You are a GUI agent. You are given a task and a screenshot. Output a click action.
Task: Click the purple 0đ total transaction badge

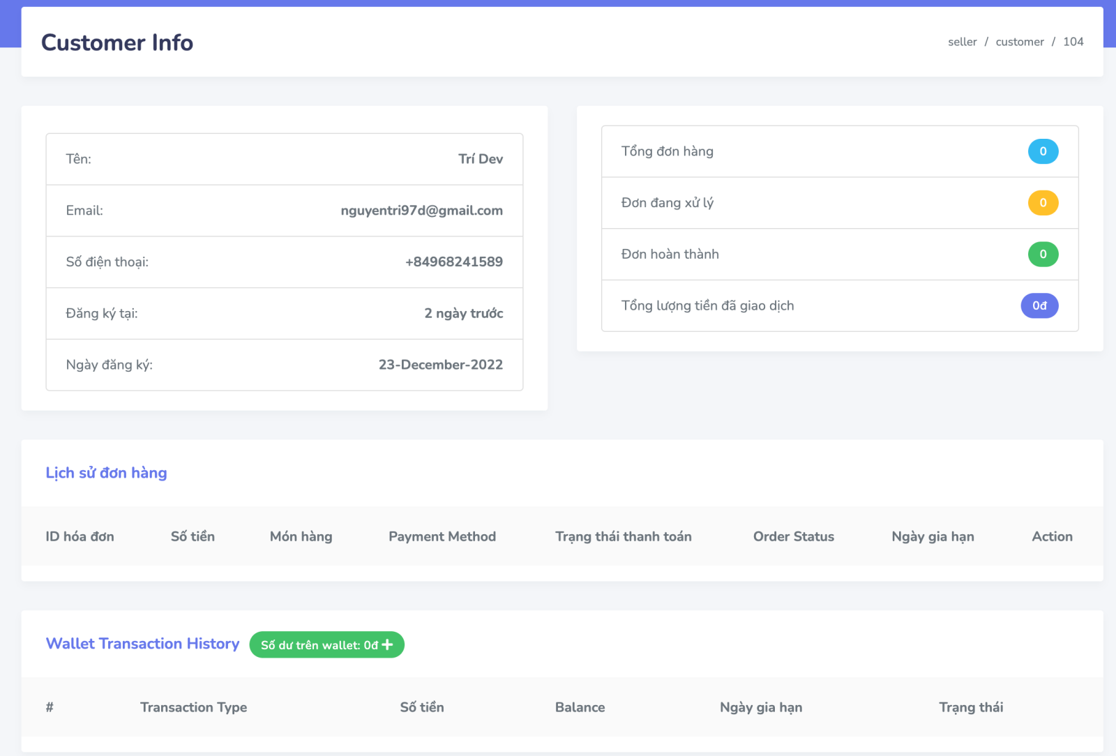1039,305
